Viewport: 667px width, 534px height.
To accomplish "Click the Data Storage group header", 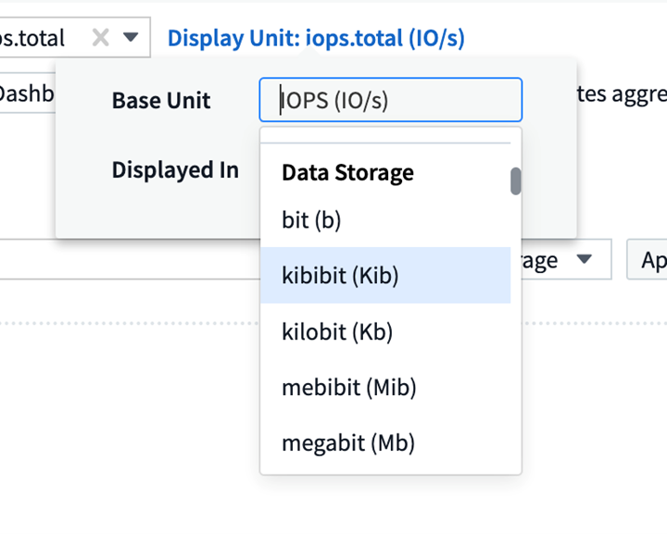I will click(x=347, y=172).
